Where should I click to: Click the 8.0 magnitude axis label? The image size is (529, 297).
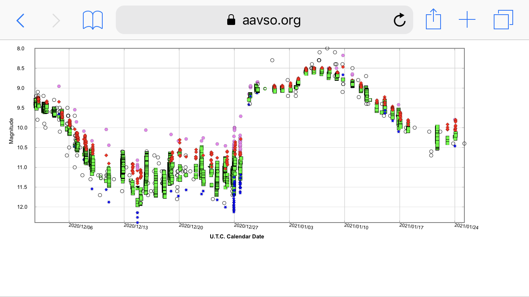(x=21, y=49)
